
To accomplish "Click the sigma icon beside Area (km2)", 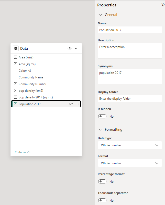I will (x=15, y=57).
